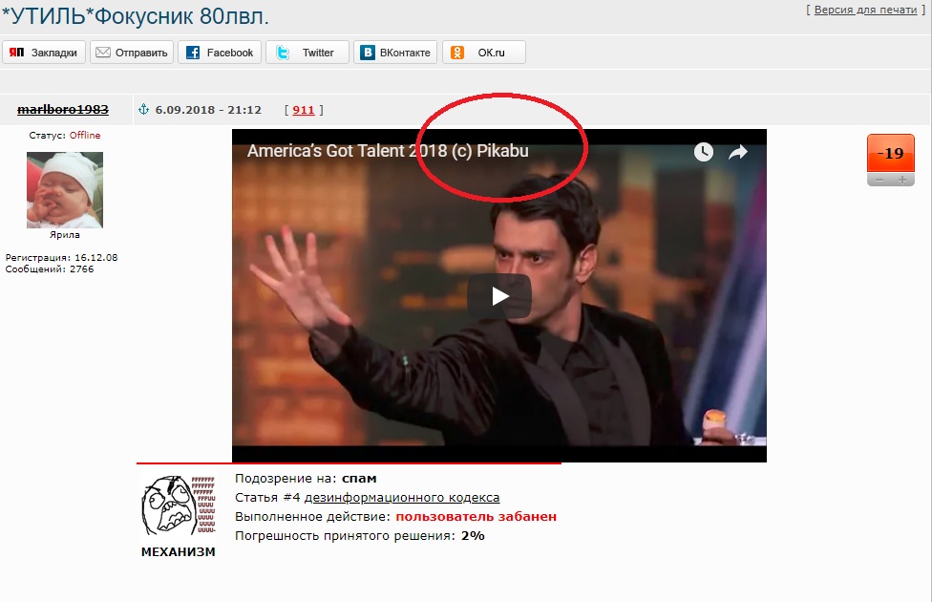Click the Ярила user rank label

pyautogui.click(x=65, y=235)
